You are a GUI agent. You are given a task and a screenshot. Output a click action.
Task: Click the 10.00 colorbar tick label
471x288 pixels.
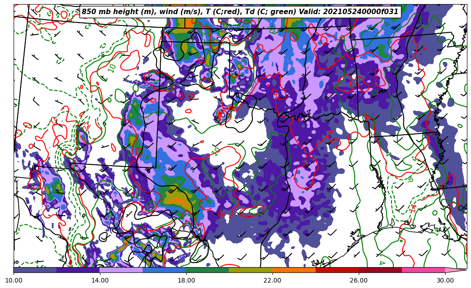14,280
